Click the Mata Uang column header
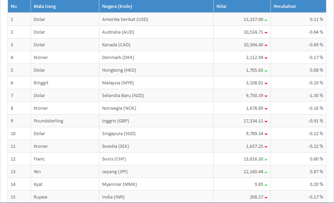 click(x=65, y=6)
